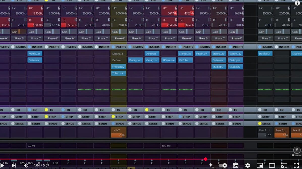Click the Frequency insert plugin
This screenshot has width=302, height=169.
pos(118,67)
